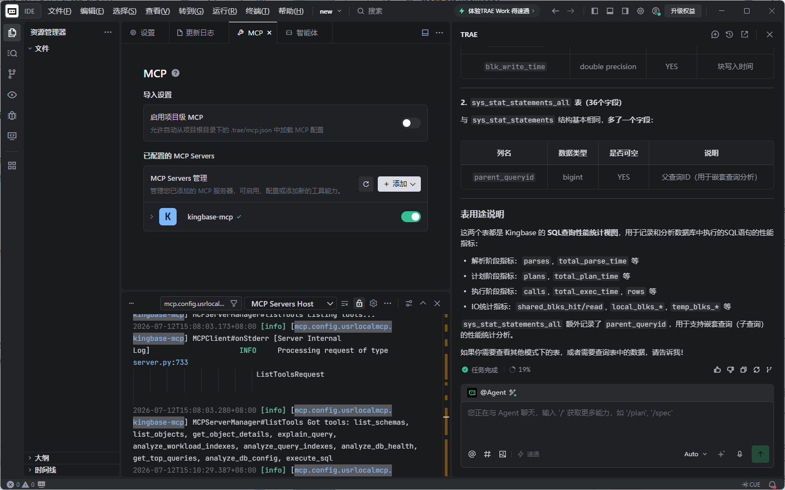
Task: Open the Search view in the activity bar
Action: pyautogui.click(x=12, y=53)
